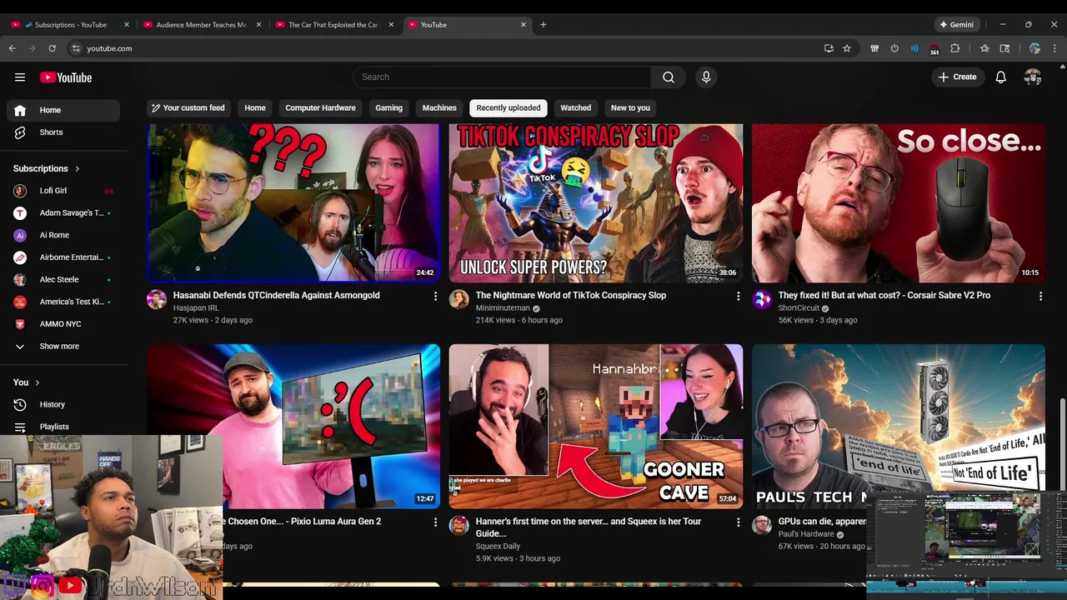Image resolution: width=1067 pixels, height=600 pixels.
Task: Click ShortCircuit channel avatar
Action: [x=762, y=300]
